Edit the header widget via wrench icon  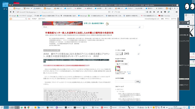tap(140, 27)
